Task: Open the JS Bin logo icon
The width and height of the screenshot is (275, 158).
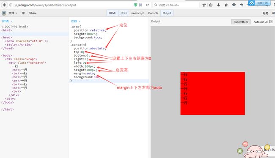Action: click(4, 13)
